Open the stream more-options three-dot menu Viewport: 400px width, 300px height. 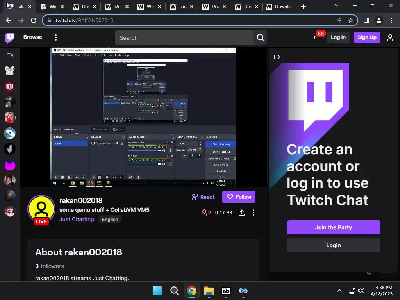pyautogui.click(x=253, y=212)
